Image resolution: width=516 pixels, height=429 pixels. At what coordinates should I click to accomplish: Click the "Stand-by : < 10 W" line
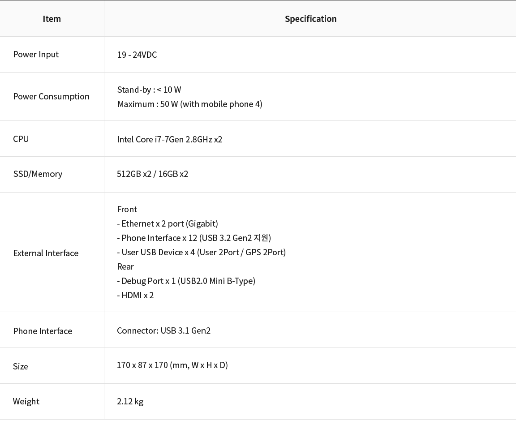(149, 90)
